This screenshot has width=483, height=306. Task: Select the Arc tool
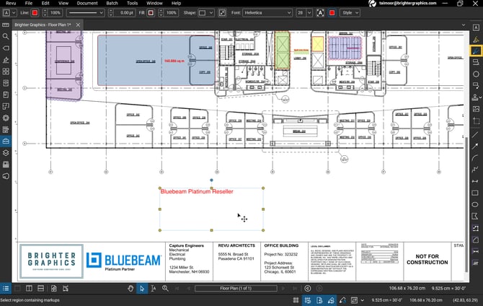click(475, 157)
